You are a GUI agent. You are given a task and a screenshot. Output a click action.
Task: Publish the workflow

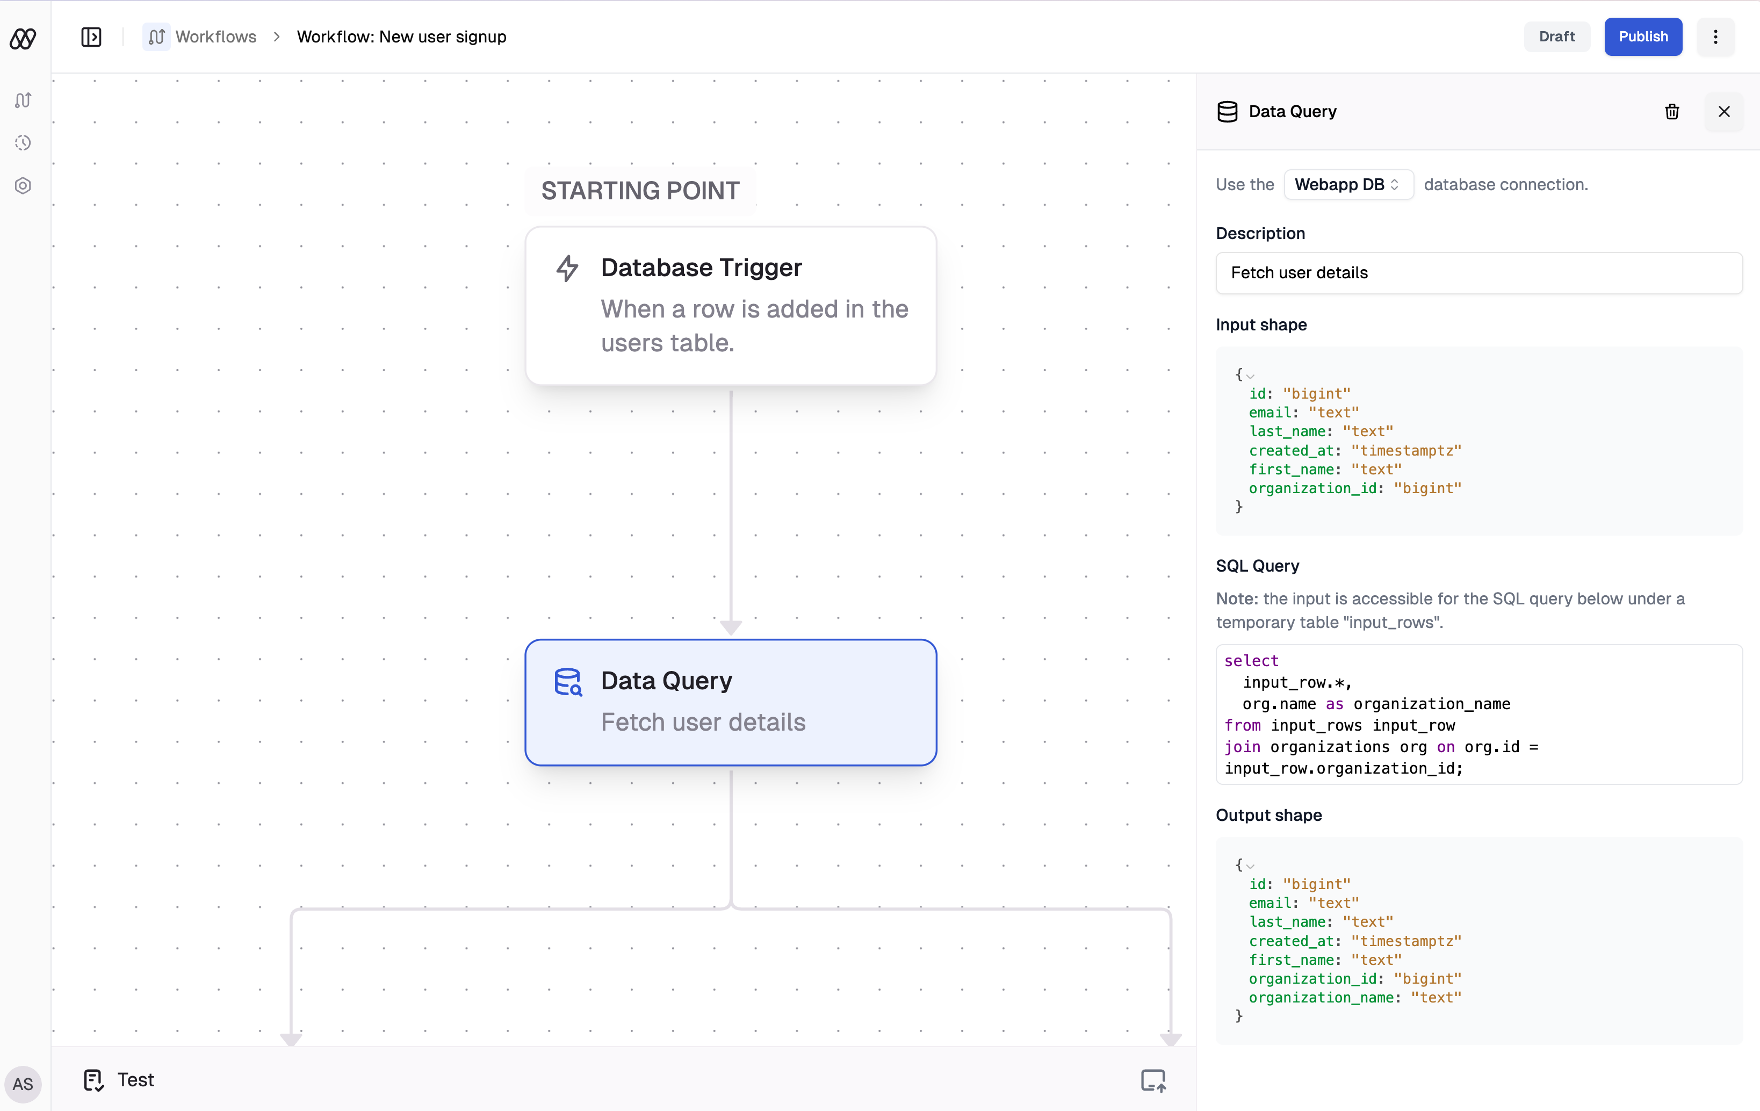pos(1643,37)
